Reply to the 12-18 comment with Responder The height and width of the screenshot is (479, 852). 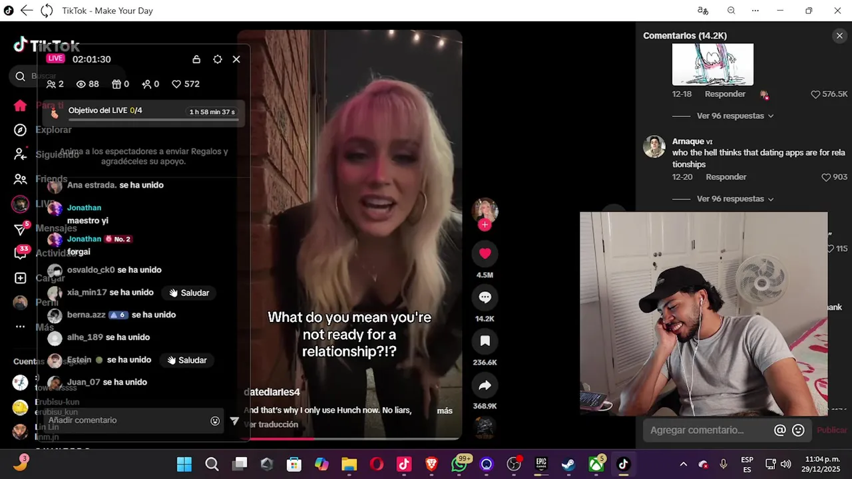click(725, 94)
